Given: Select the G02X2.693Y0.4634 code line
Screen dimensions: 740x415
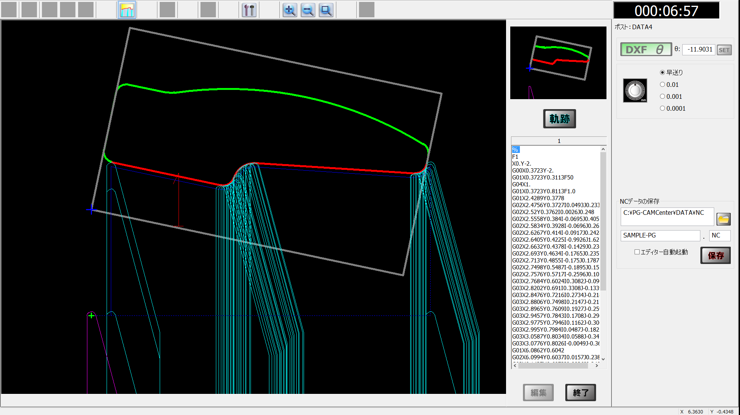Looking at the screenshot, I should coord(555,254).
